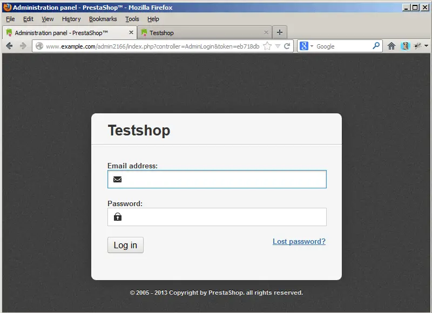Select the Administration panel - PrestaShop tab

[x=70, y=32]
